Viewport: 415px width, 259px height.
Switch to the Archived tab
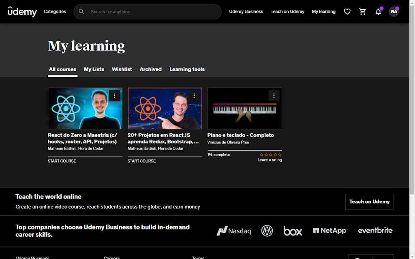(x=151, y=69)
